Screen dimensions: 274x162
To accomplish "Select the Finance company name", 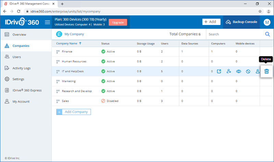I will pos(67,52).
